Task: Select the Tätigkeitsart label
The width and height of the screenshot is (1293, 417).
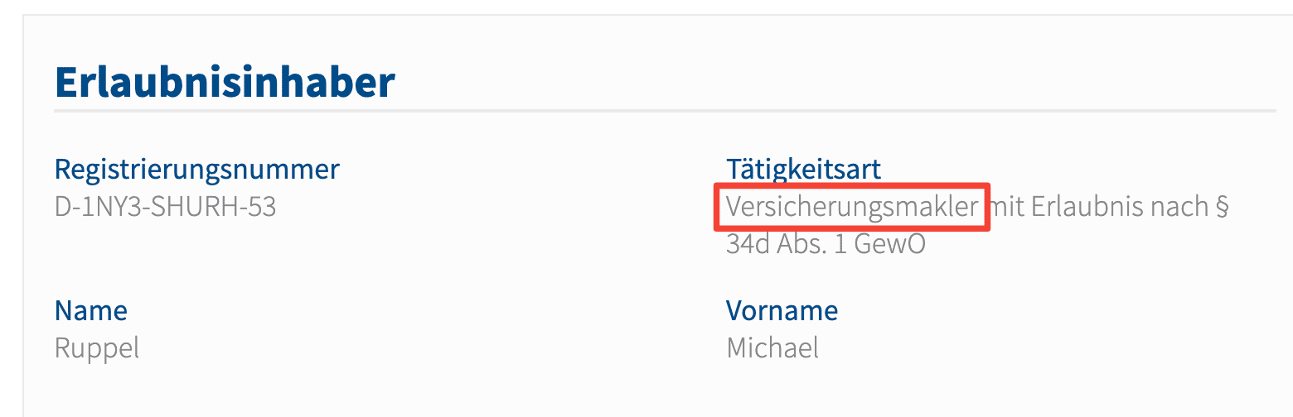Action: [x=803, y=169]
